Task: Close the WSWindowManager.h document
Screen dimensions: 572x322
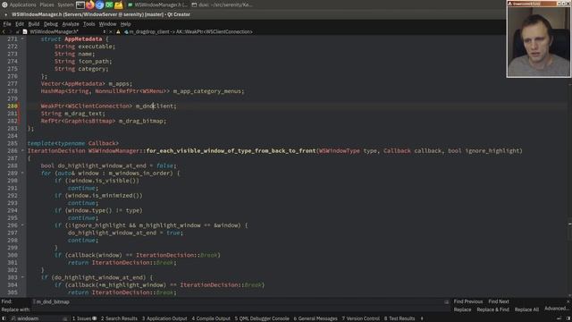Action: coord(111,32)
